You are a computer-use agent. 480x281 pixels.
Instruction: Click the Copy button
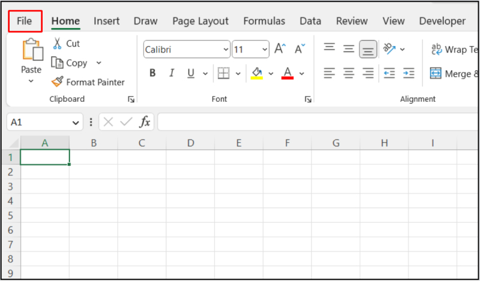[x=70, y=63]
